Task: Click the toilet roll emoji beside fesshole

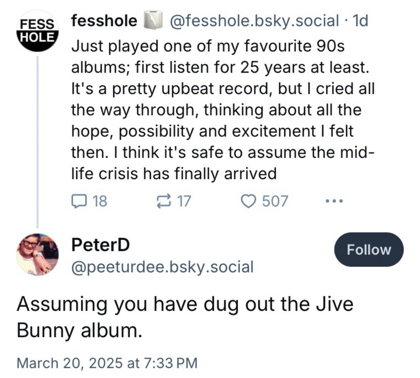Action: tap(152, 21)
